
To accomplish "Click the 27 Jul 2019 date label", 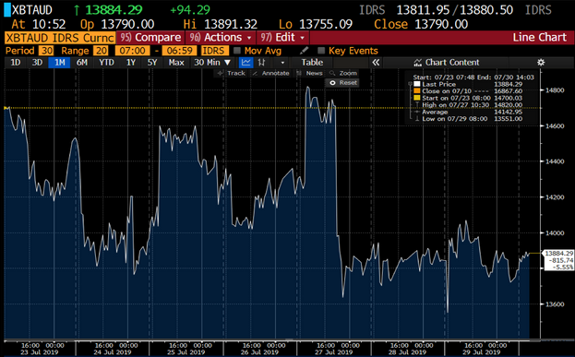I will pyautogui.click(x=334, y=352).
